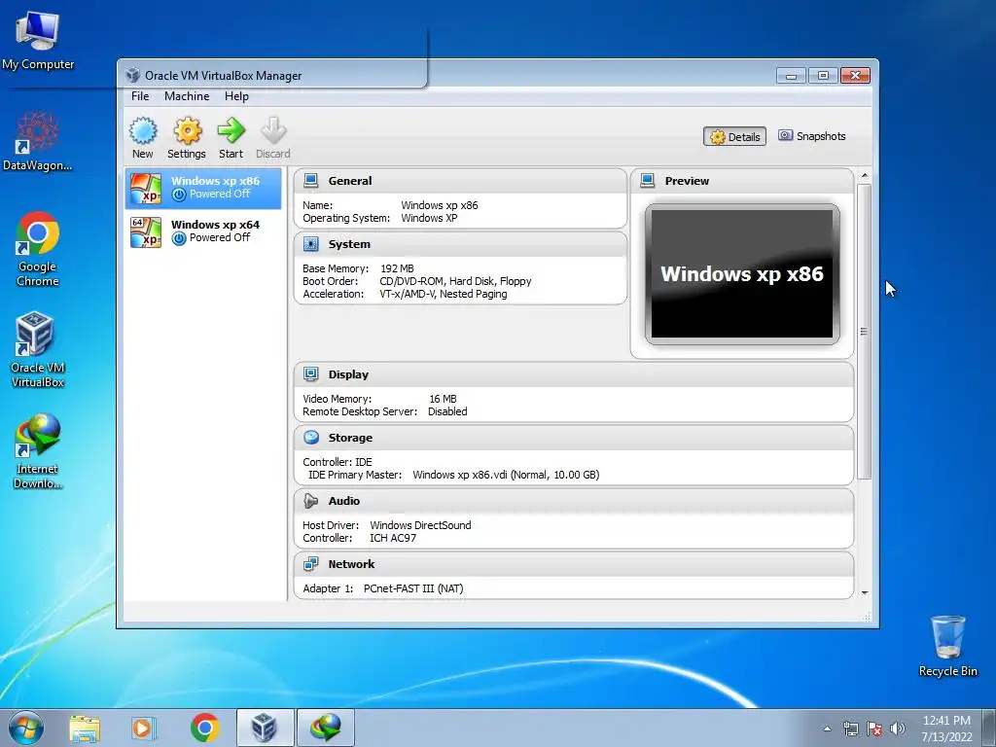
Task: Click 'Windows DirectSound' host driver text
Action: click(420, 525)
